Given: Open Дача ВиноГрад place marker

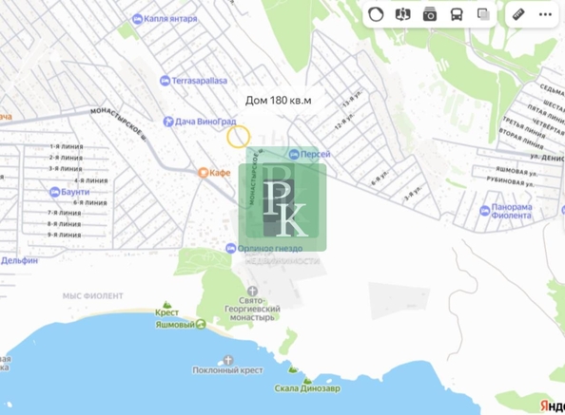Looking at the screenshot, I should point(168,122).
